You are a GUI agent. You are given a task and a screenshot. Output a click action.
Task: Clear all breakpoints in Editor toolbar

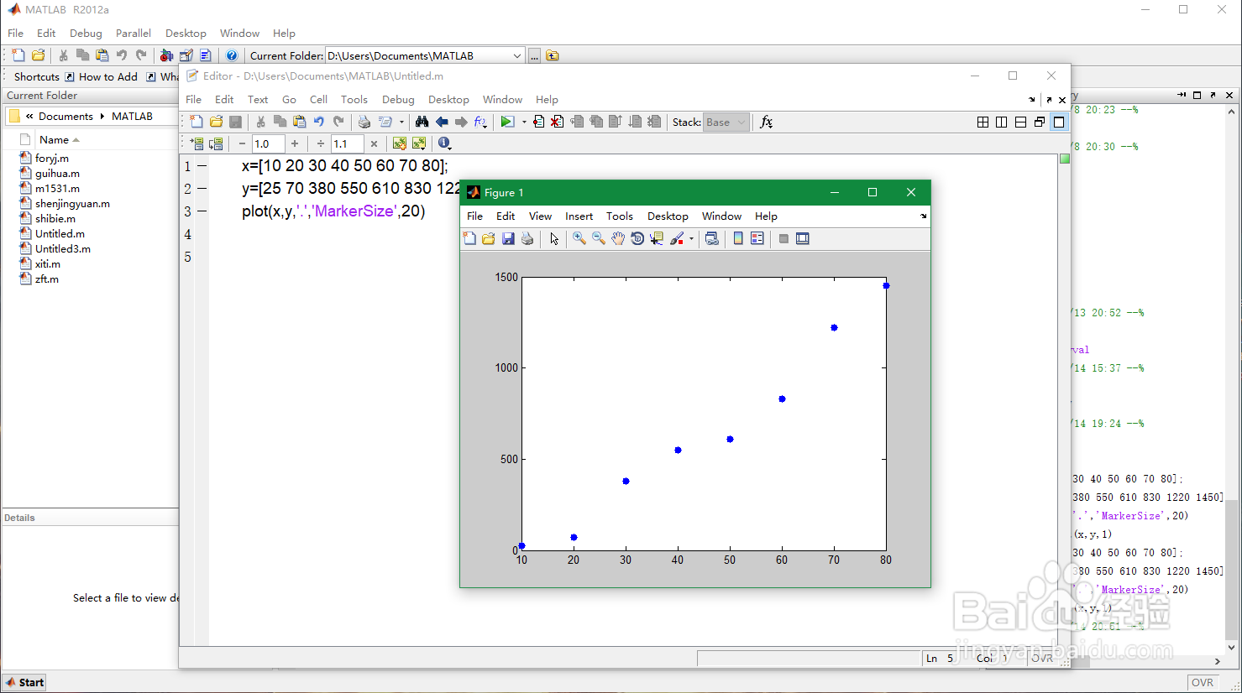[x=557, y=122]
